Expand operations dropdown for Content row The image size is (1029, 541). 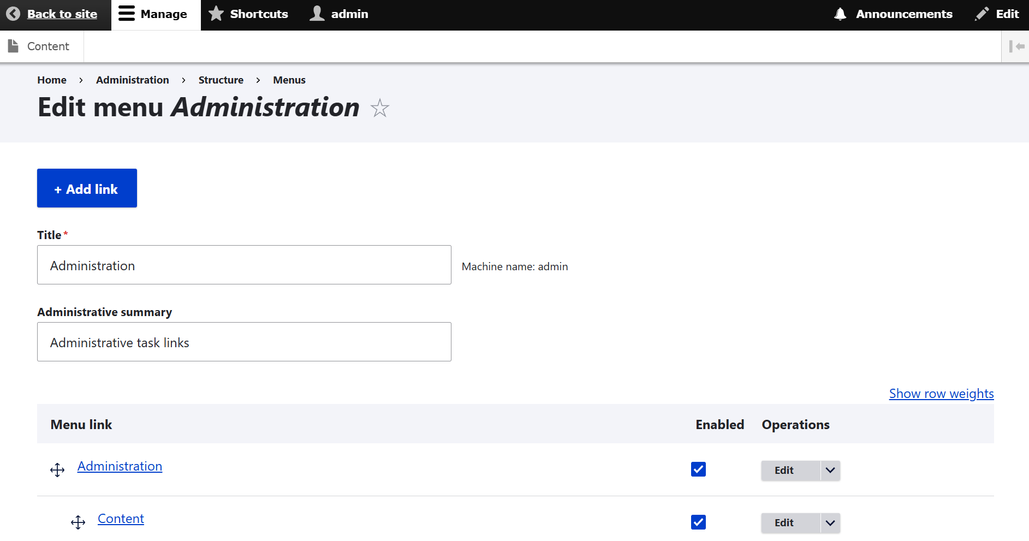coord(830,522)
